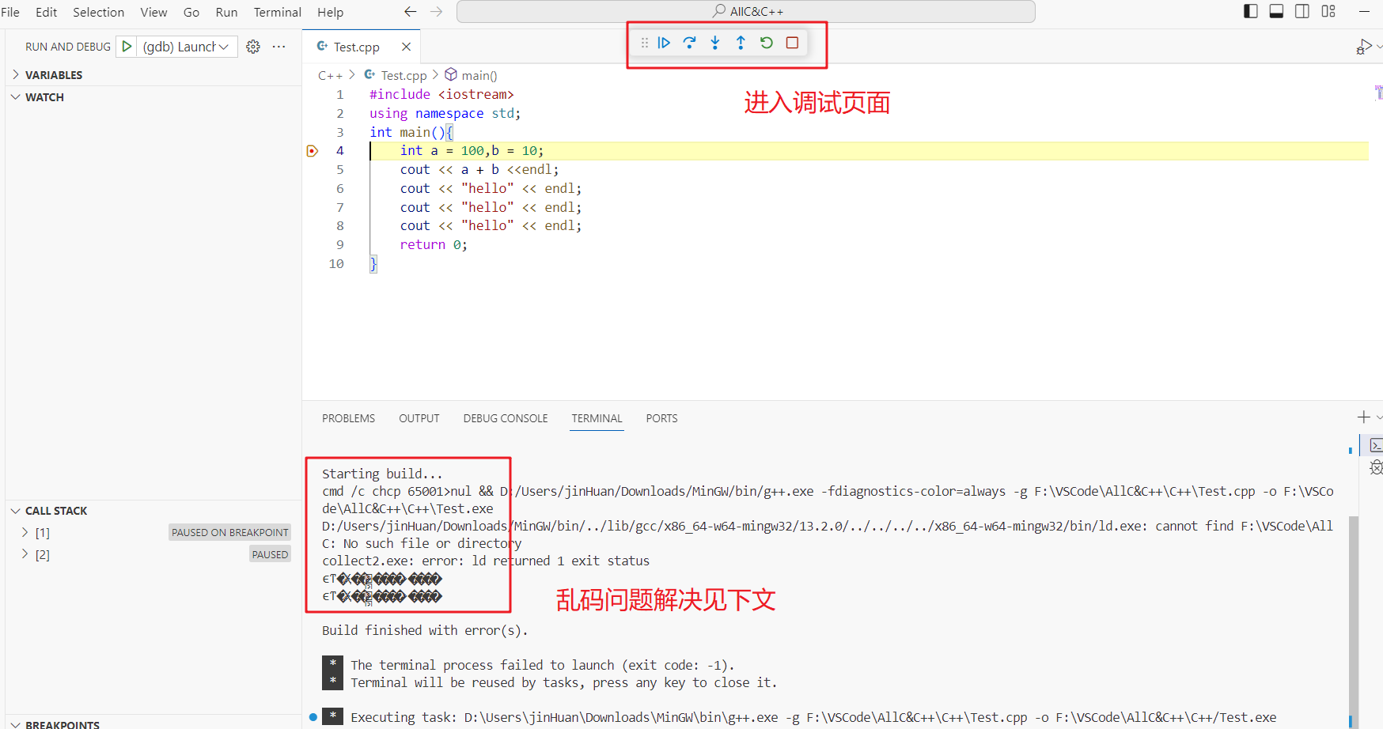Open the Terminal menu
The image size is (1383, 729).
click(x=277, y=12)
